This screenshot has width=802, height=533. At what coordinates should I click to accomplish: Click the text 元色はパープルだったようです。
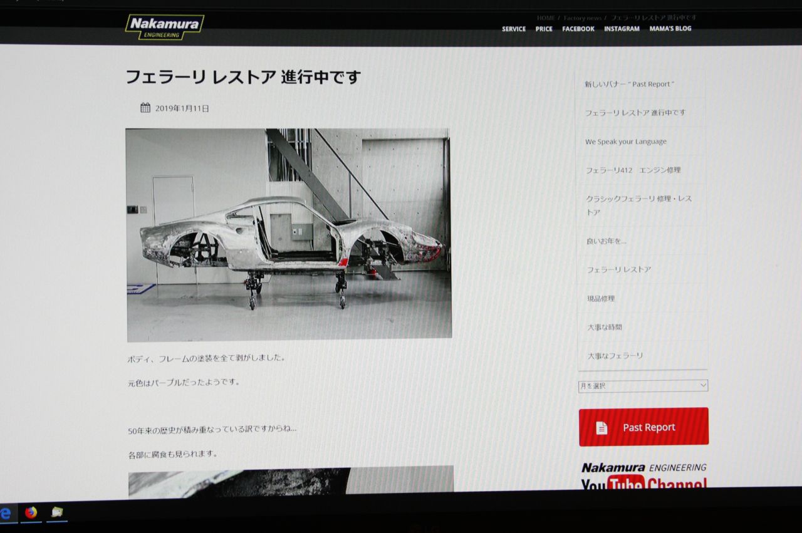[184, 382]
